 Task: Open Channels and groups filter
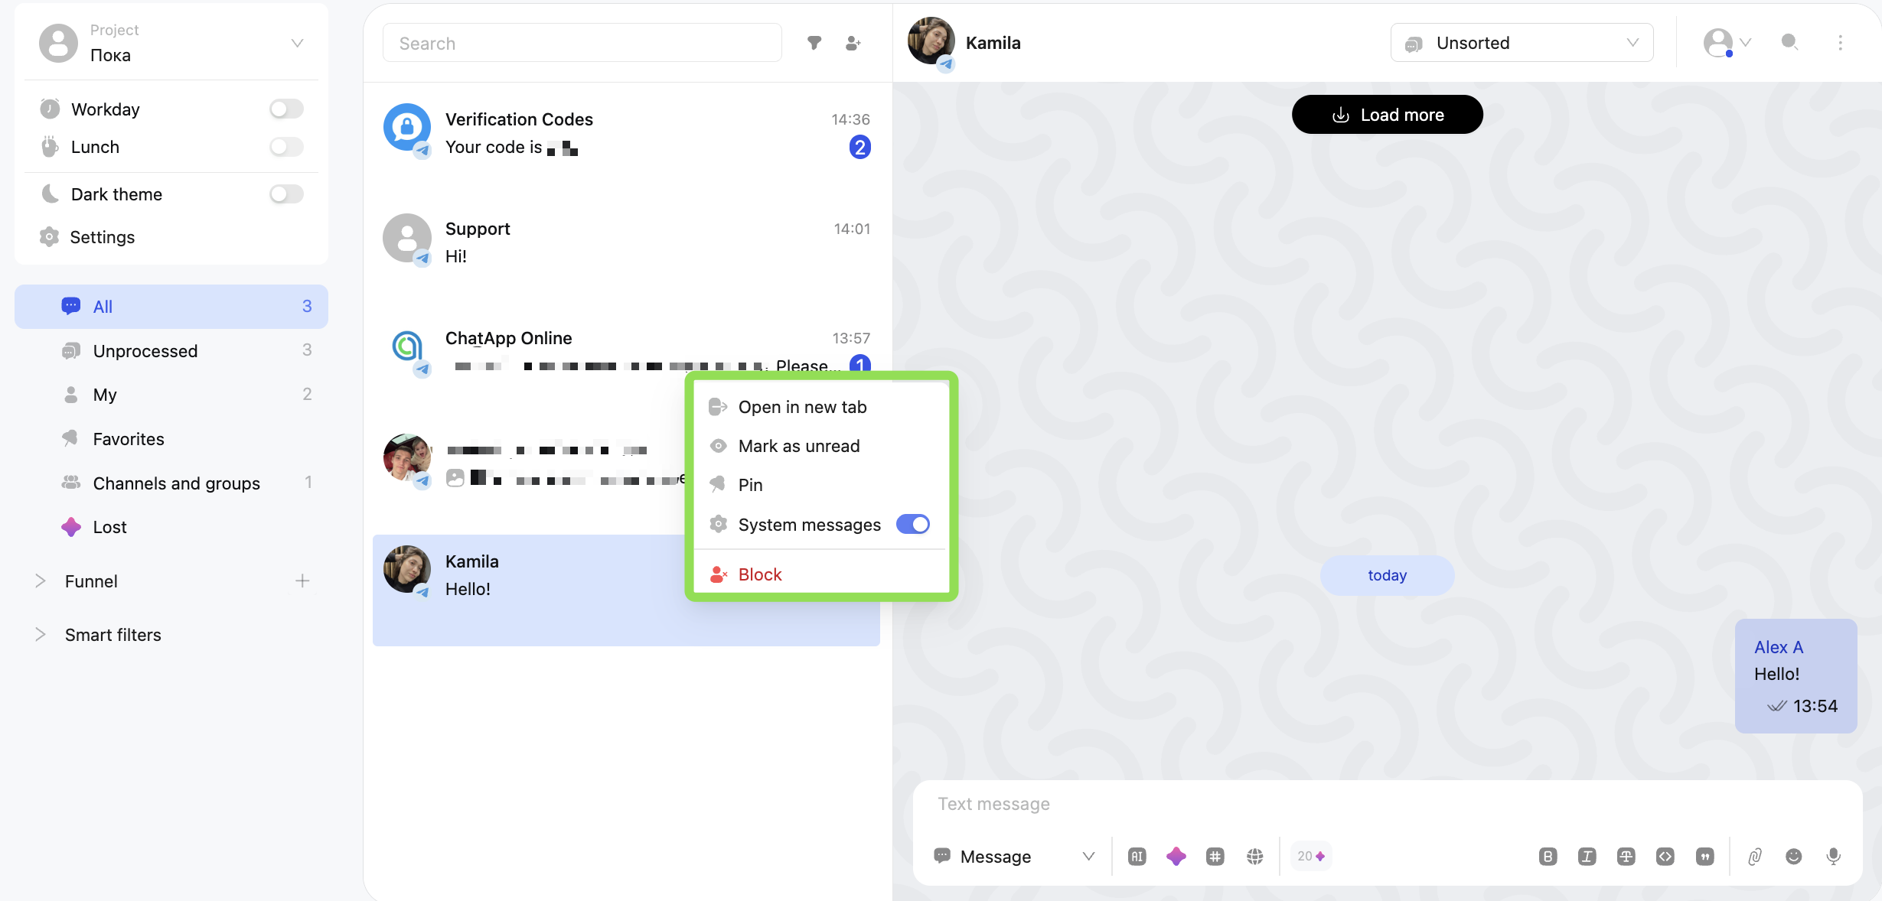(x=171, y=483)
